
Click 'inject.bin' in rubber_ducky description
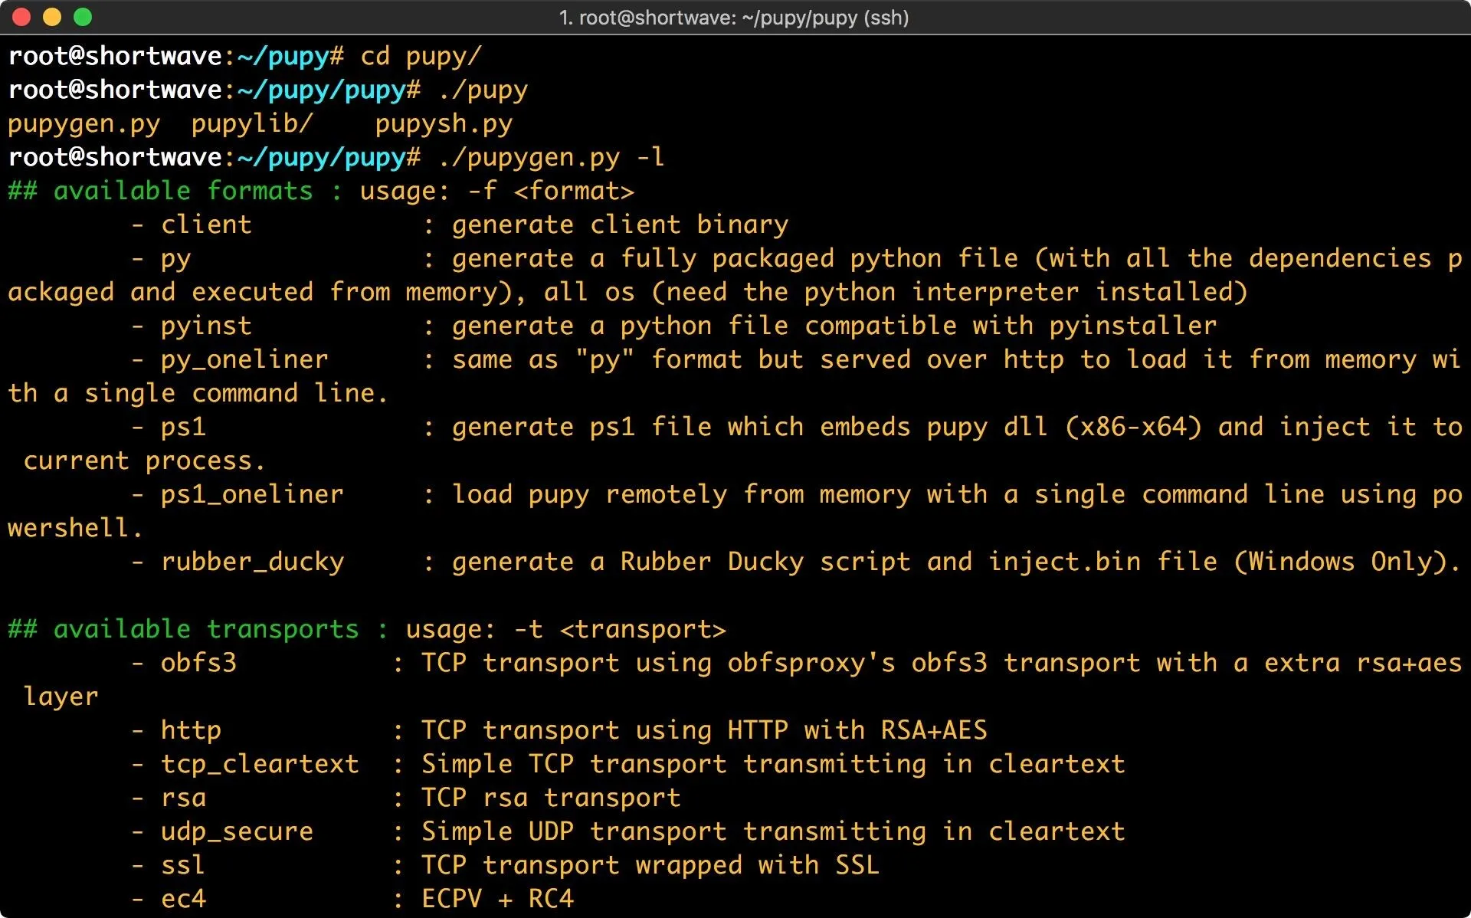coord(1065,562)
